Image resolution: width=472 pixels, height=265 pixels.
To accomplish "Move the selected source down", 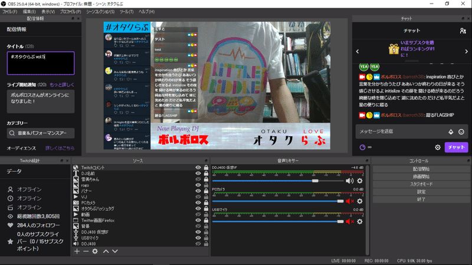I will [x=115, y=251].
